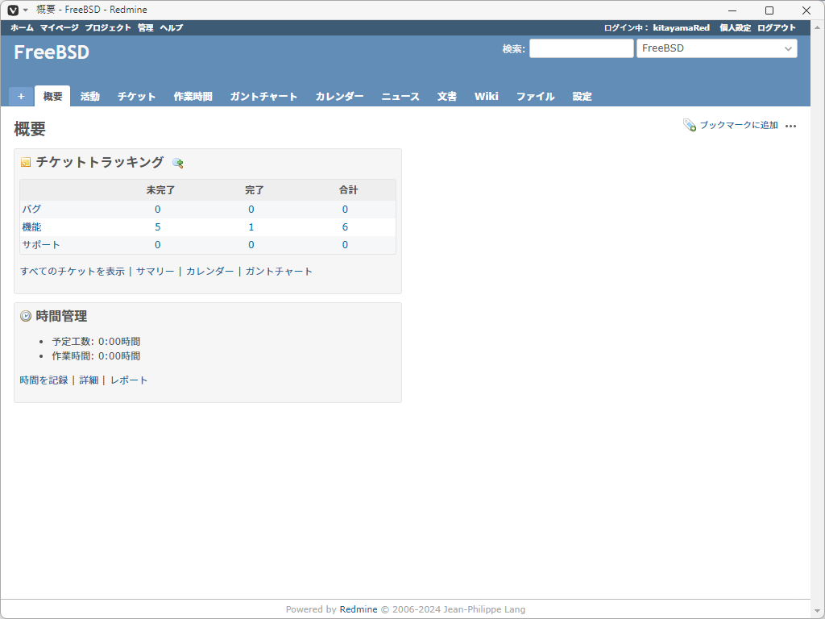This screenshot has height=619, width=825.
Task: Click the 機能 open count 5
Action: 157,226
